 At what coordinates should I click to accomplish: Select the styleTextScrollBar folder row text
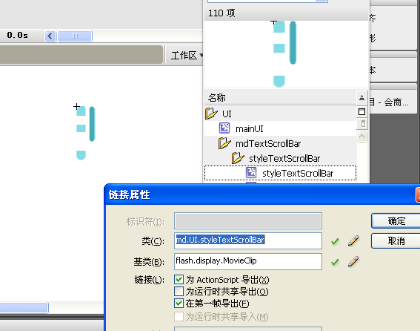tap(284, 158)
